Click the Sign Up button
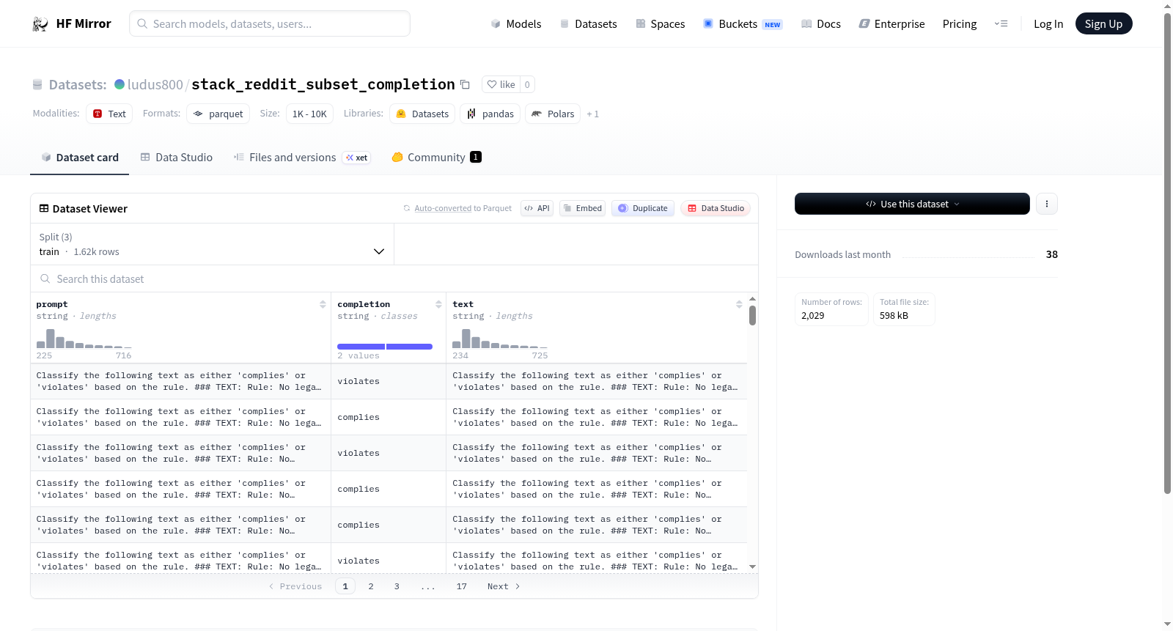Screen dimensions: 1173x631 pyautogui.click(x=1103, y=23)
